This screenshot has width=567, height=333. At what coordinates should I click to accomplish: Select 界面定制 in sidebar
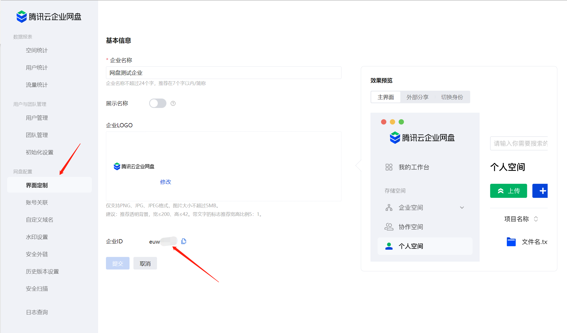[x=49, y=185]
